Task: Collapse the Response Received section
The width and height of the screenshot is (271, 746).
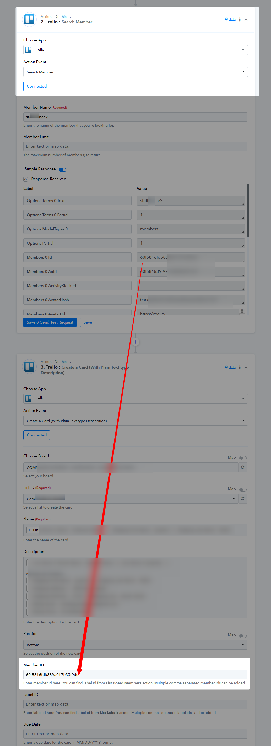Action: point(25,179)
